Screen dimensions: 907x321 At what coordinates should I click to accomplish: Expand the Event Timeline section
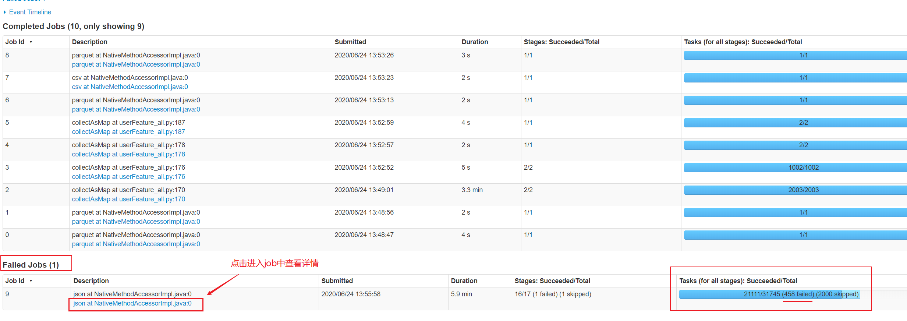point(27,12)
